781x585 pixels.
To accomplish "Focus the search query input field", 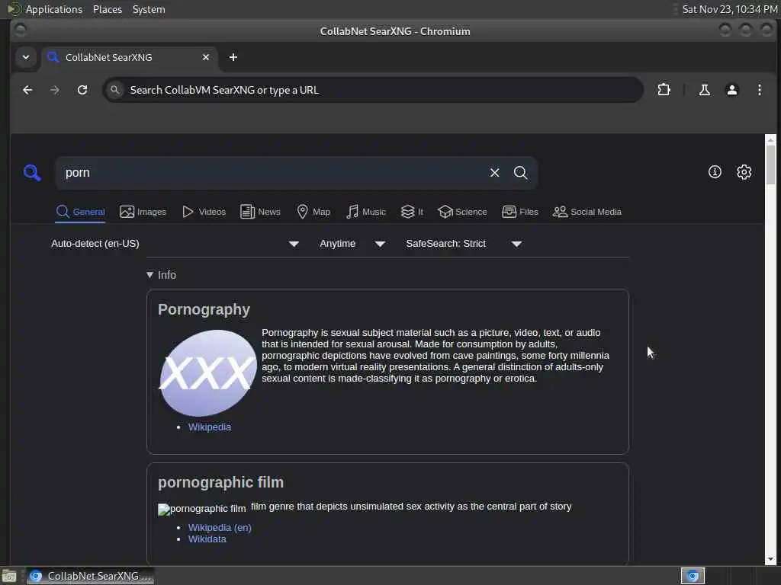I will pos(274,173).
